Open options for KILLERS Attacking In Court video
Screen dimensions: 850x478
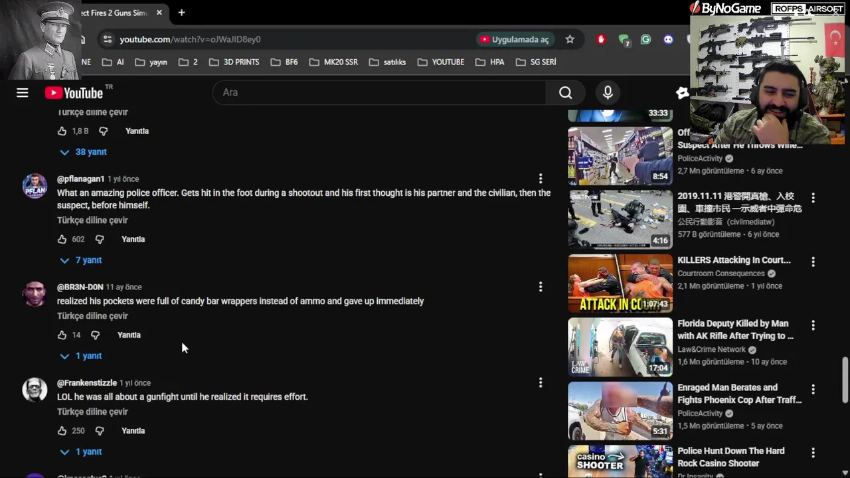click(x=813, y=262)
